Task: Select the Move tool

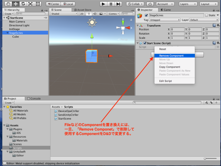Action: (16, 4)
